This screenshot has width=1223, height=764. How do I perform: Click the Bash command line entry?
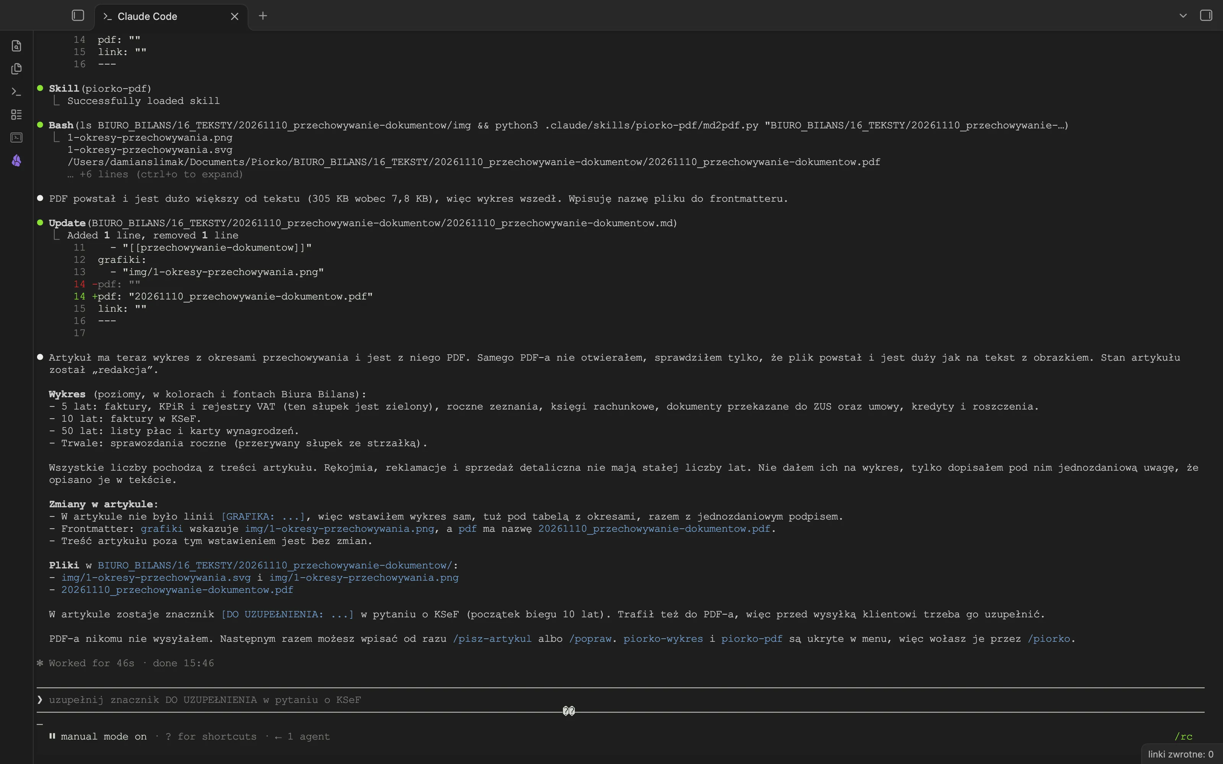(558, 125)
